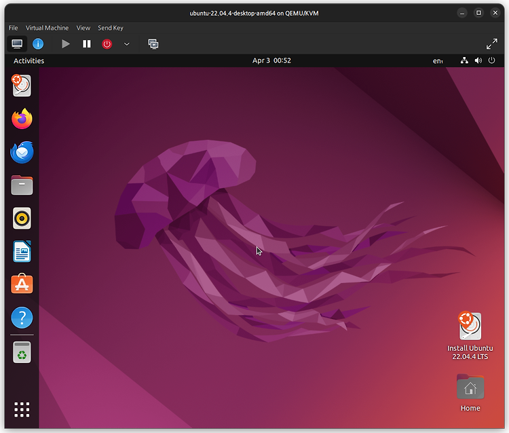Open Trash from the dock
The width and height of the screenshot is (509, 433).
tap(22, 352)
